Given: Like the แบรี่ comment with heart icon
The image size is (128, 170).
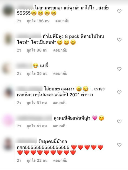Looking at the screenshot, I should click(x=119, y=69).
